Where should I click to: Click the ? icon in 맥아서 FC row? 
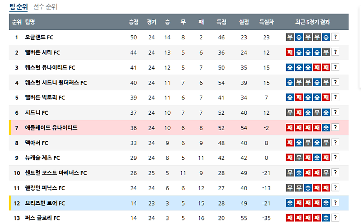point(335,143)
